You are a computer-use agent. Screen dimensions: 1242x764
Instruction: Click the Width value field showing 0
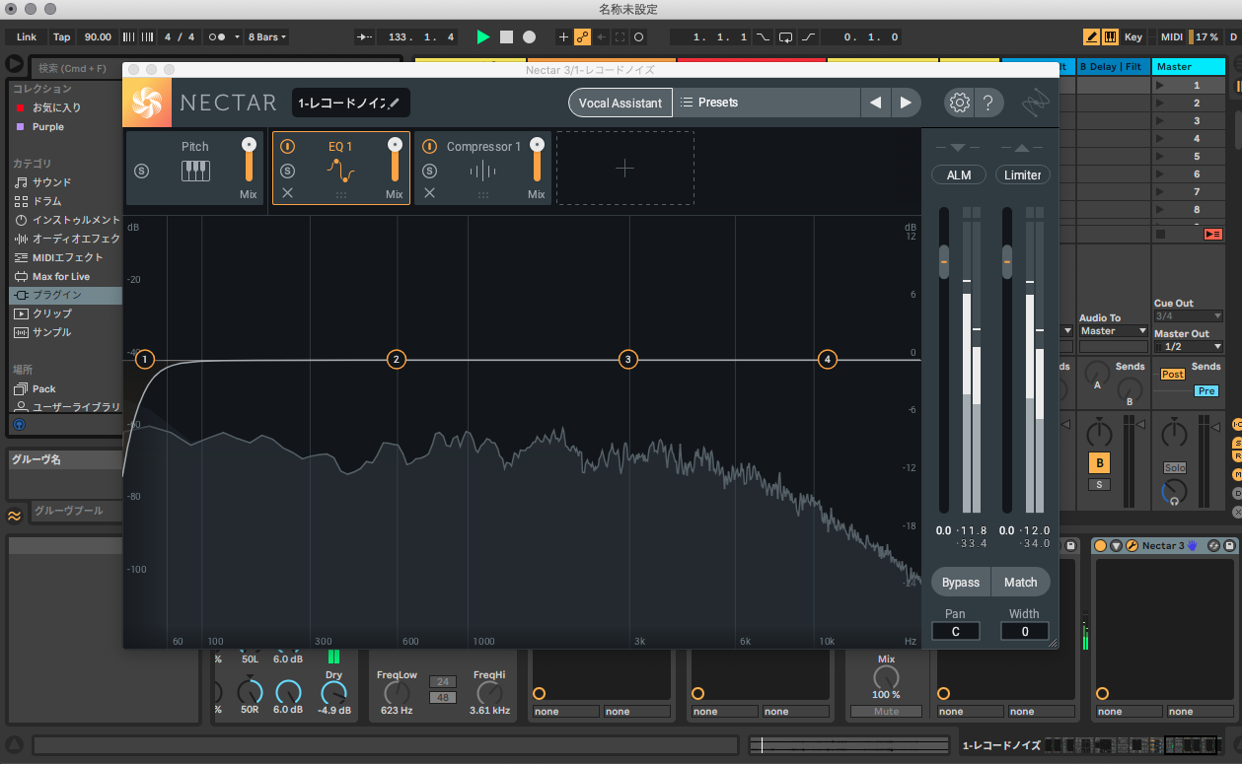tap(1025, 632)
